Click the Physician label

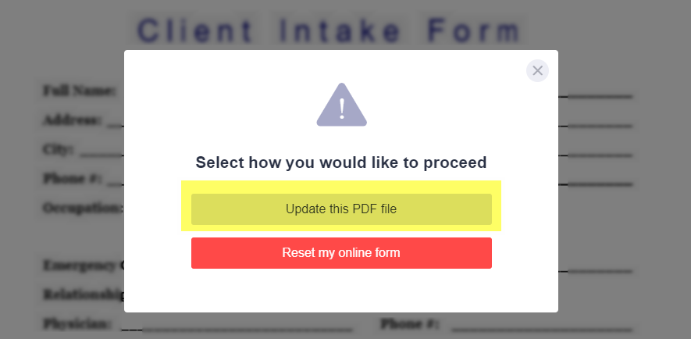[x=77, y=324]
